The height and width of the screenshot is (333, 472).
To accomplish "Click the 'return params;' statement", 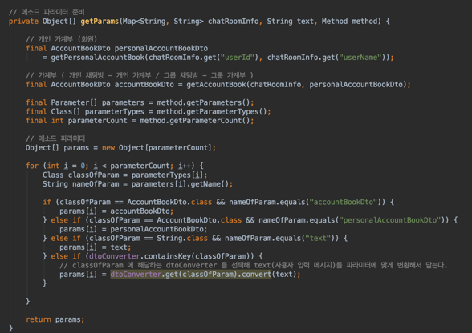I will [x=55, y=319].
